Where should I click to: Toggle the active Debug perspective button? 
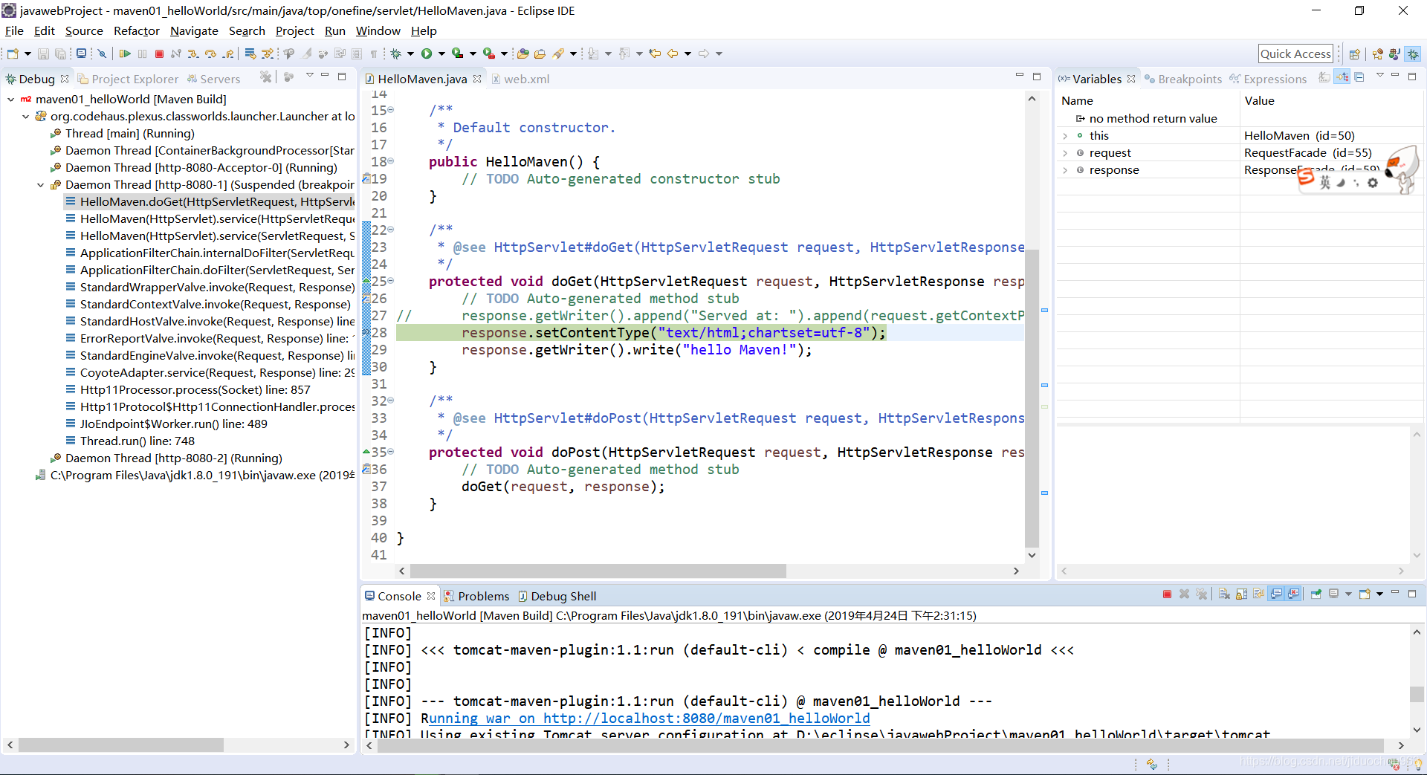coord(1413,53)
